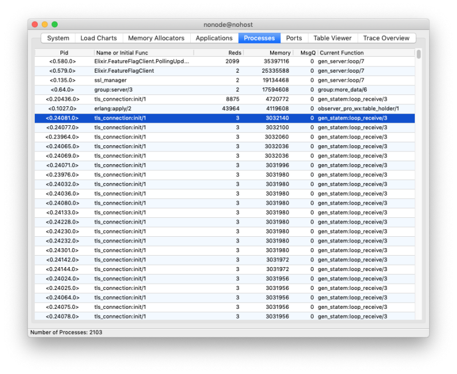The height and width of the screenshot is (374, 457).
Task: Sort by the Current Function column
Action: (343, 52)
